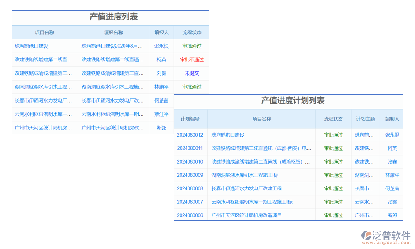Click the 未提交 status entry
The image size is (415, 249).
pyautogui.click(x=192, y=73)
